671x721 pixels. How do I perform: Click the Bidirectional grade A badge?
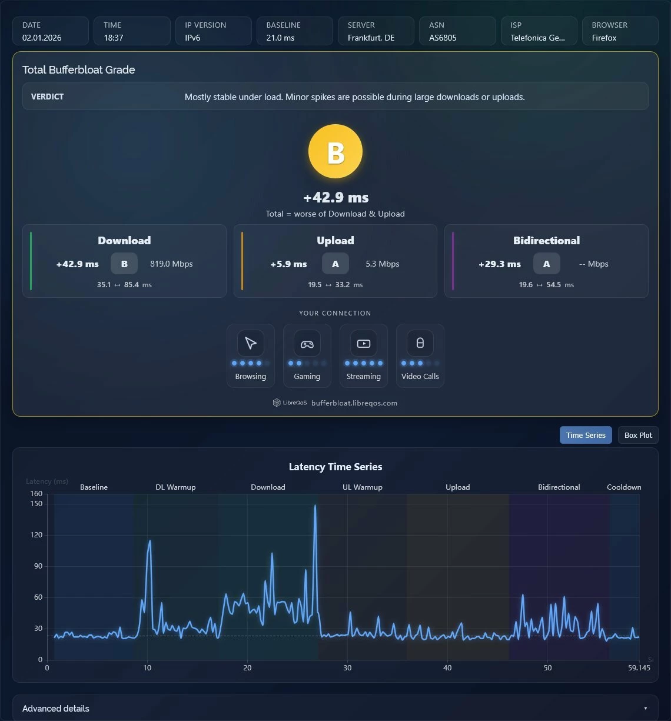547,264
